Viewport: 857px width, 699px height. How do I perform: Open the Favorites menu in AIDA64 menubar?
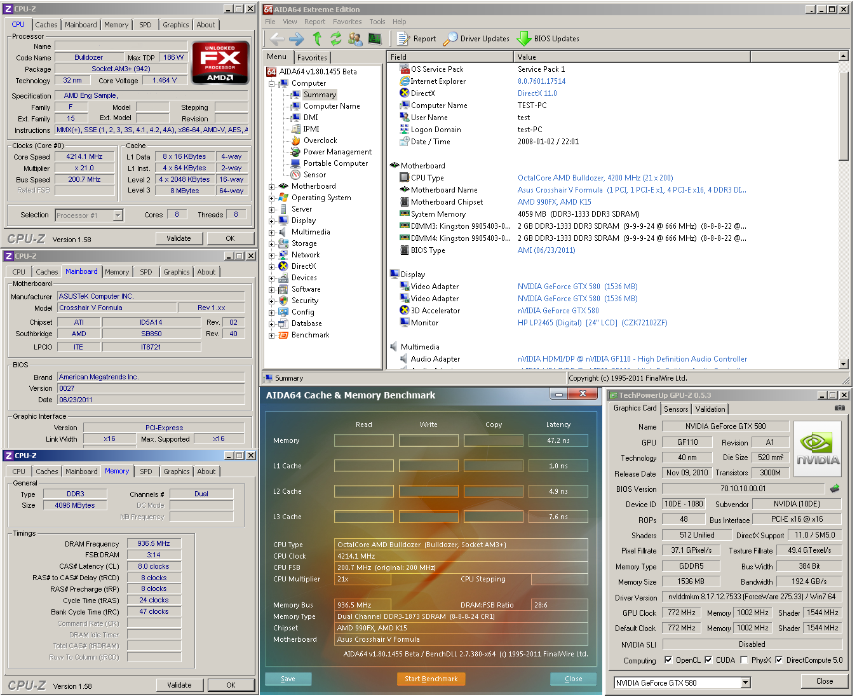click(347, 22)
